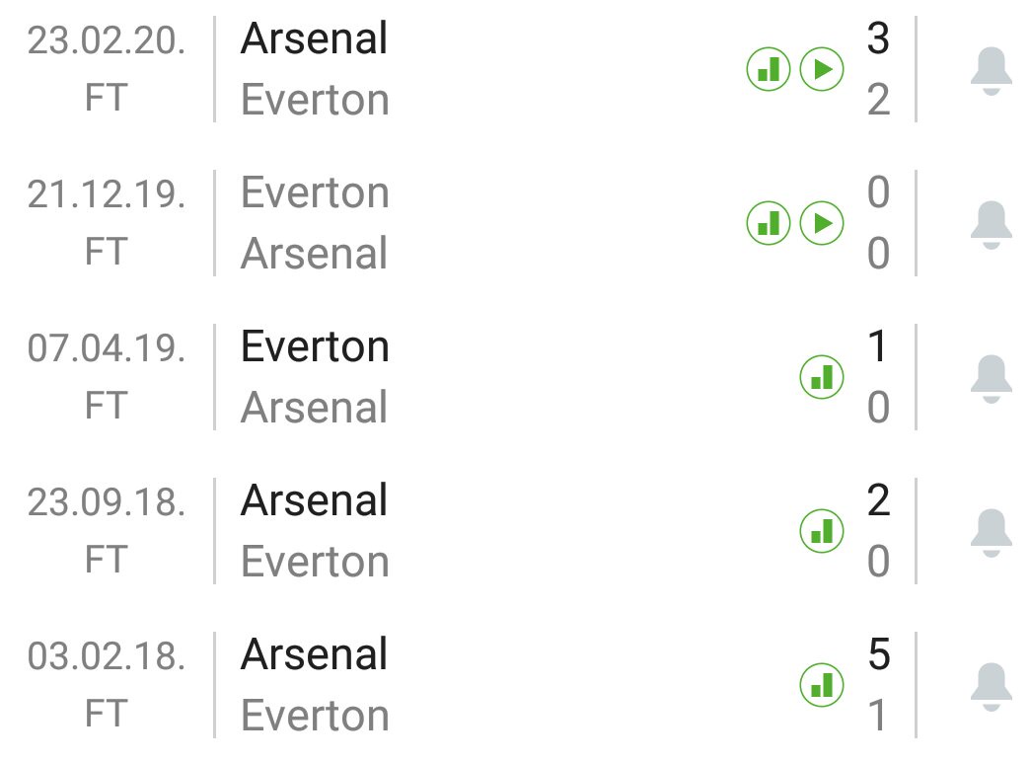Open Everton team in the 21.12.19 match
The width and height of the screenshot is (1030, 762).
[x=315, y=193]
